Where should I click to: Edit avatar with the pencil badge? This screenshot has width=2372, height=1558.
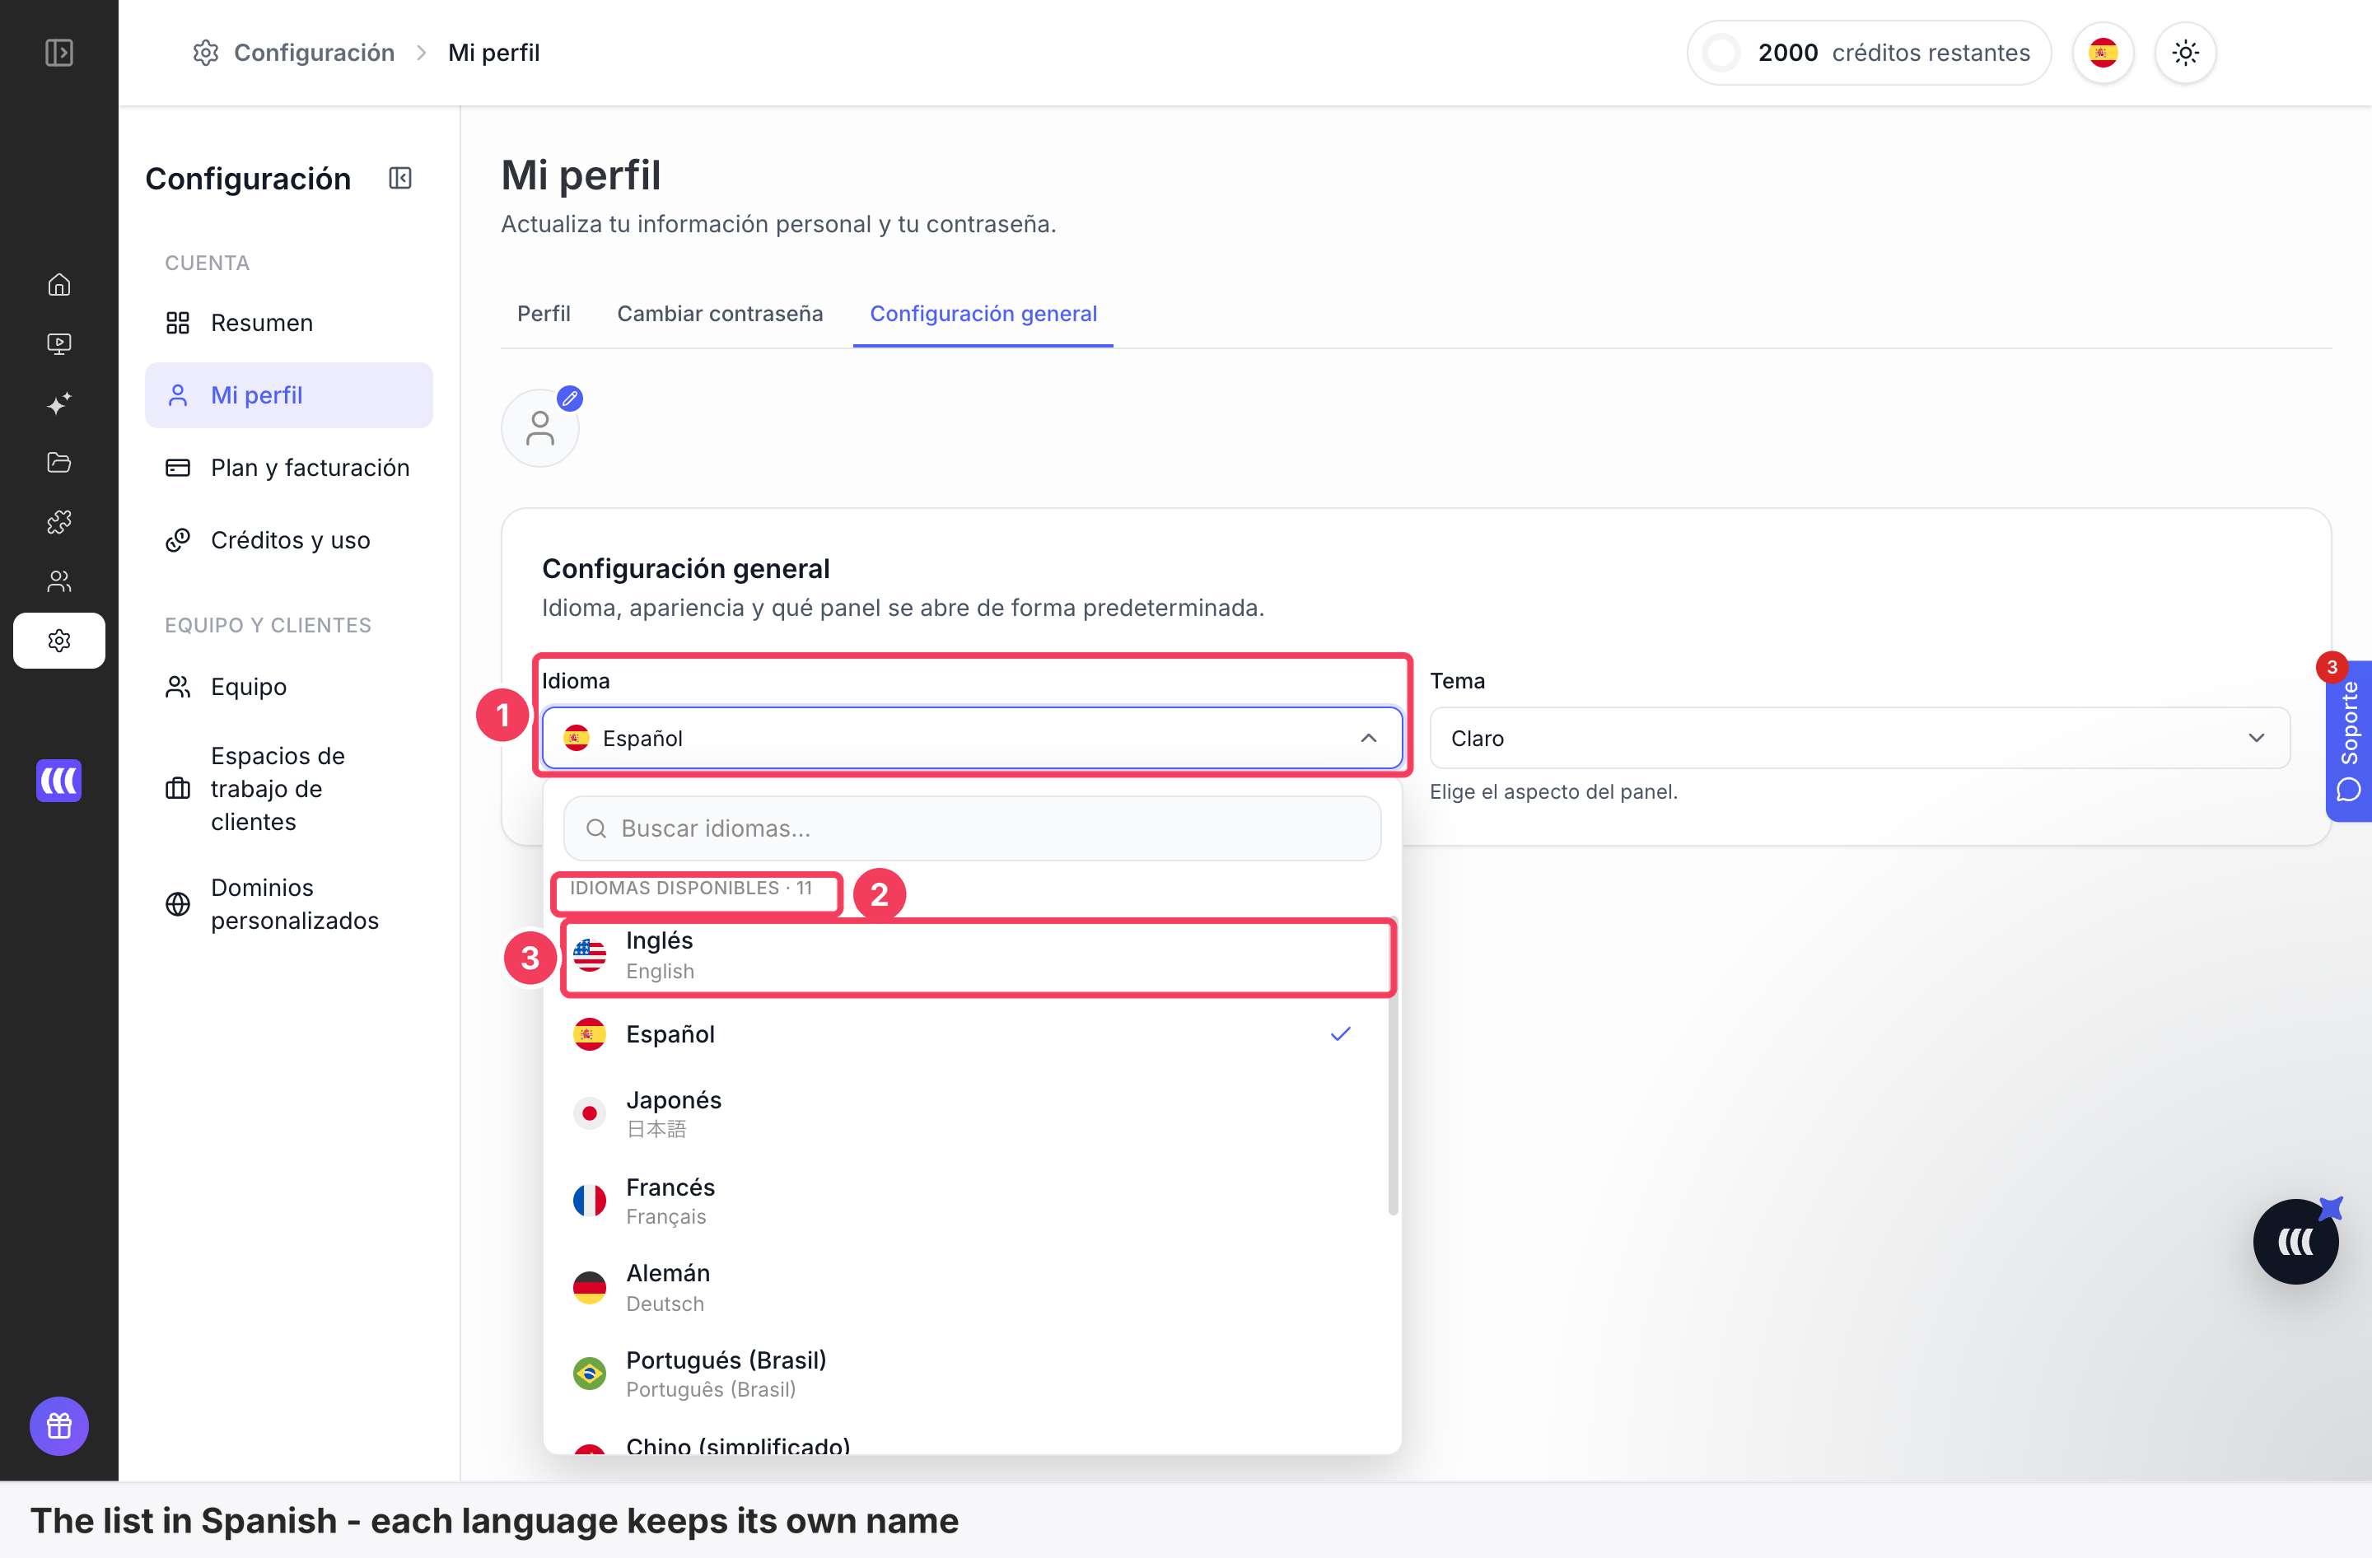pyautogui.click(x=569, y=399)
